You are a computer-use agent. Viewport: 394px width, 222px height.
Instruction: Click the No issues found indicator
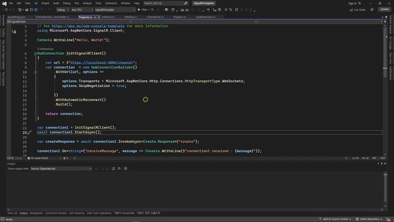[x=38, y=158]
